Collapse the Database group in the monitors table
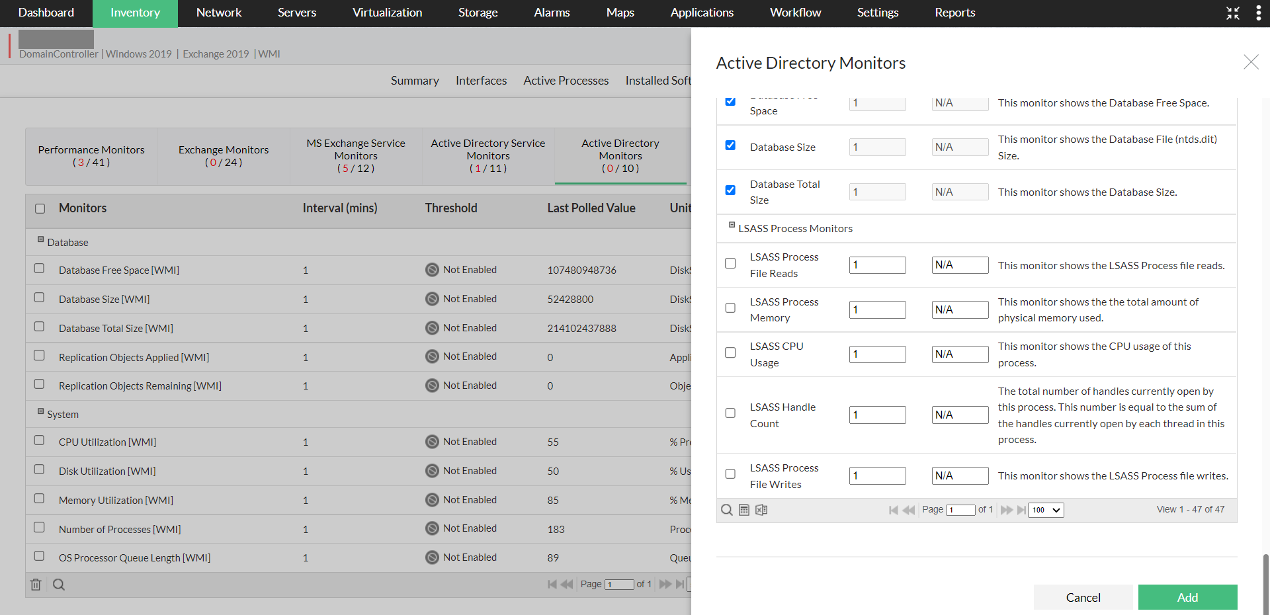 click(40, 239)
